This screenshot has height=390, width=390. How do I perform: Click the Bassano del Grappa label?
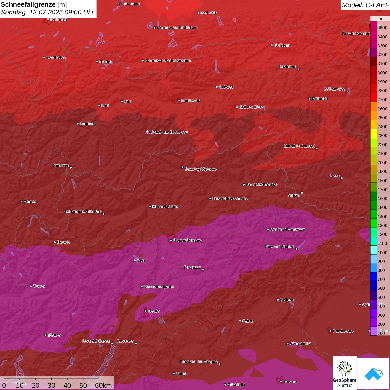pyautogui.click(x=199, y=362)
